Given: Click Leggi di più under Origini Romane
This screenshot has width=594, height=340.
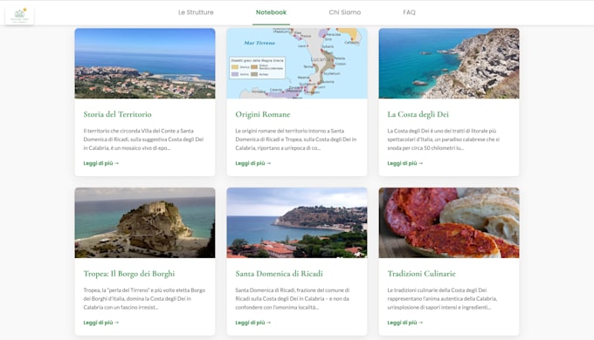Looking at the screenshot, I should pyautogui.click(x=253, y=163).
